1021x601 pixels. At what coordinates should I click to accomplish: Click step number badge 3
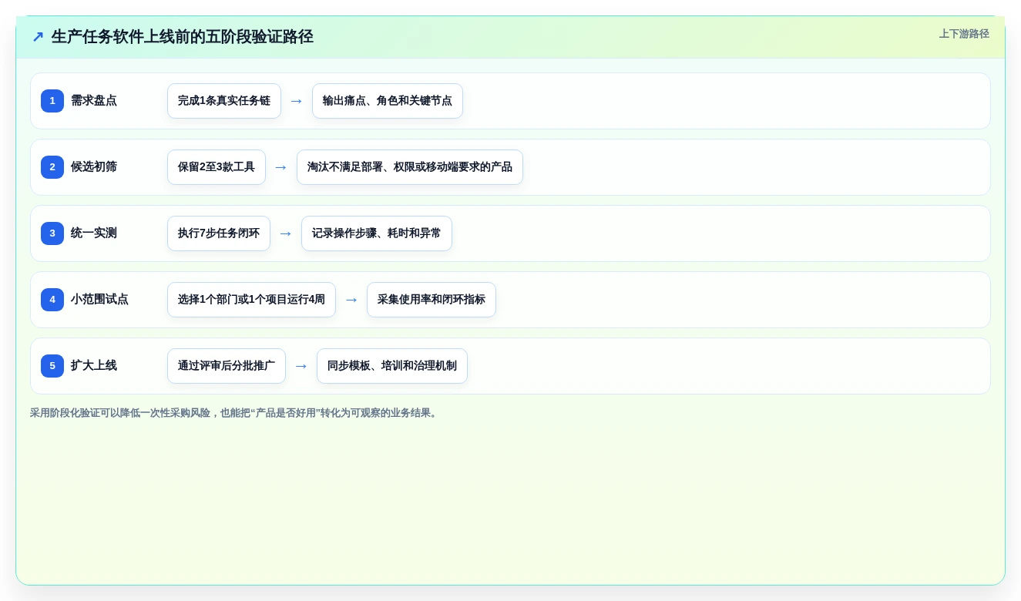[52, 233]
